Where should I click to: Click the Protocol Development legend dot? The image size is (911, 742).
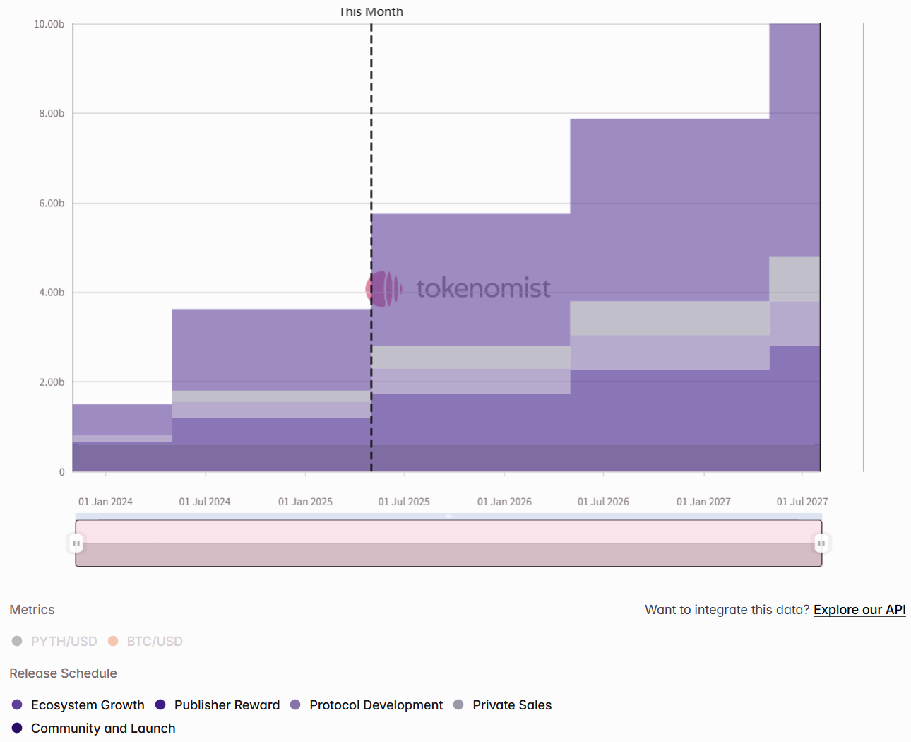[x=295, y=705]
